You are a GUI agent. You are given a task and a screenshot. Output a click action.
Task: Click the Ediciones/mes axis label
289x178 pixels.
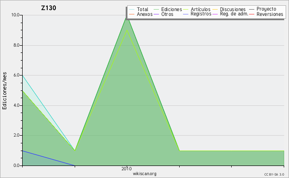click(4, 91)
